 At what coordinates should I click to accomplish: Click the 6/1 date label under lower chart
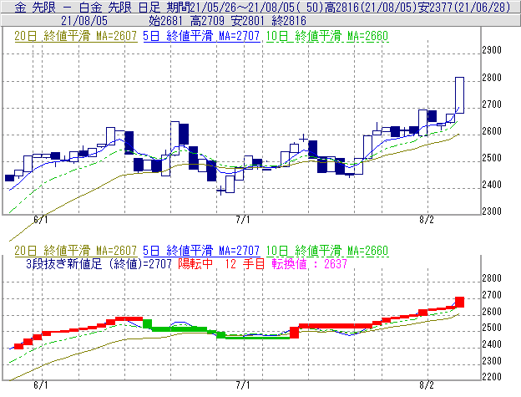[41, 385]
